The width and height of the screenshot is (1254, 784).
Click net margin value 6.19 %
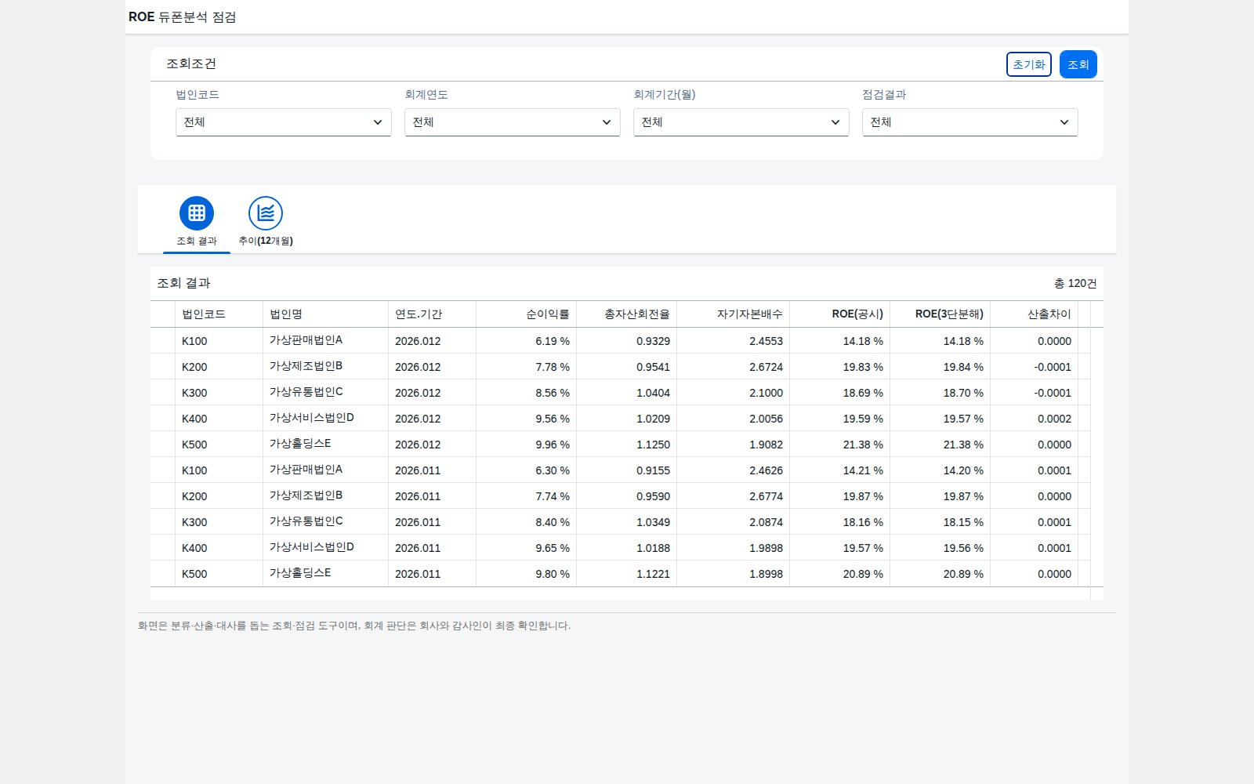(x=553, y=341)
